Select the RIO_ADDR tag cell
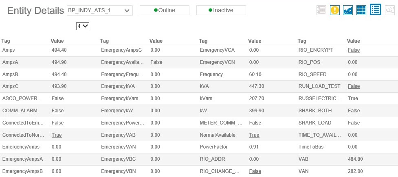Image resolution: width=398 pixels, height=177 pixels. [x=212, y=159]
